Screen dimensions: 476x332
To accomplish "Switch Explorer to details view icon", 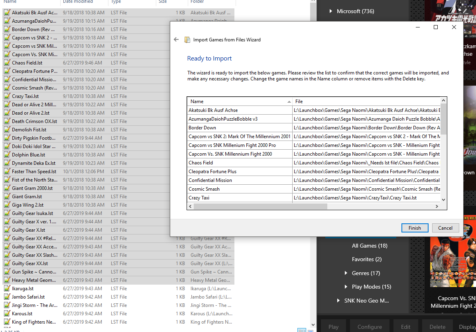I will pyautogui.click(x=302, y=330).
